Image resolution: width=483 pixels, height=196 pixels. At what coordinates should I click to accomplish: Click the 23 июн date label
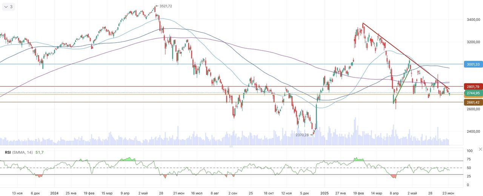tap(448, 193)
